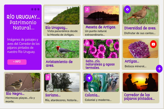
Task: Open the brown hornero bird photo
Action: pyautogui.click(x=140, y=15)
